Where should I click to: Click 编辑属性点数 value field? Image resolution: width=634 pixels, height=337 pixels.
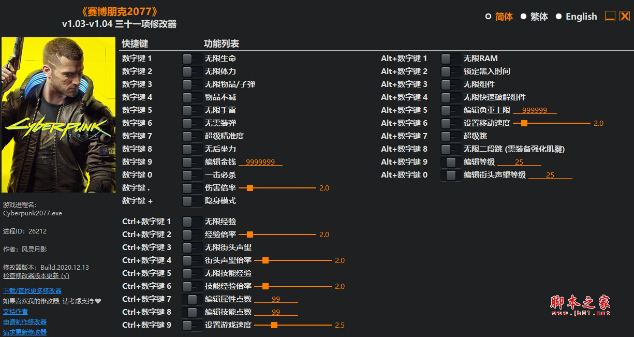click(276, 299)
